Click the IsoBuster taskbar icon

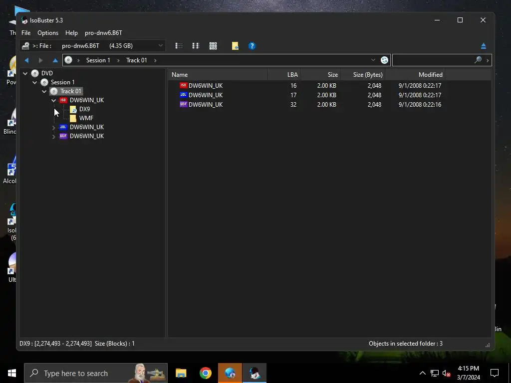pos(254,373)
